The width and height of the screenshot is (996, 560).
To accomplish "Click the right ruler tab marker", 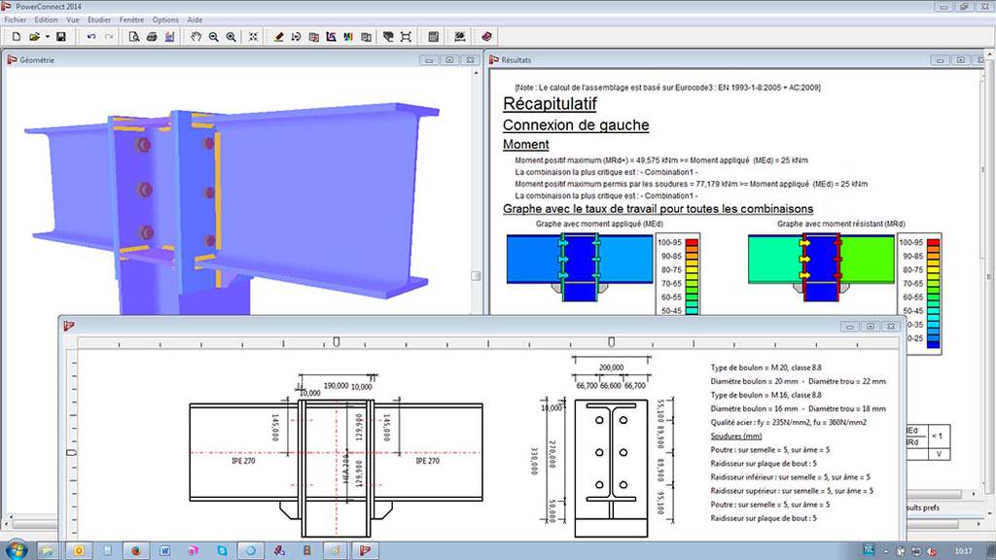I will [611, 342].
